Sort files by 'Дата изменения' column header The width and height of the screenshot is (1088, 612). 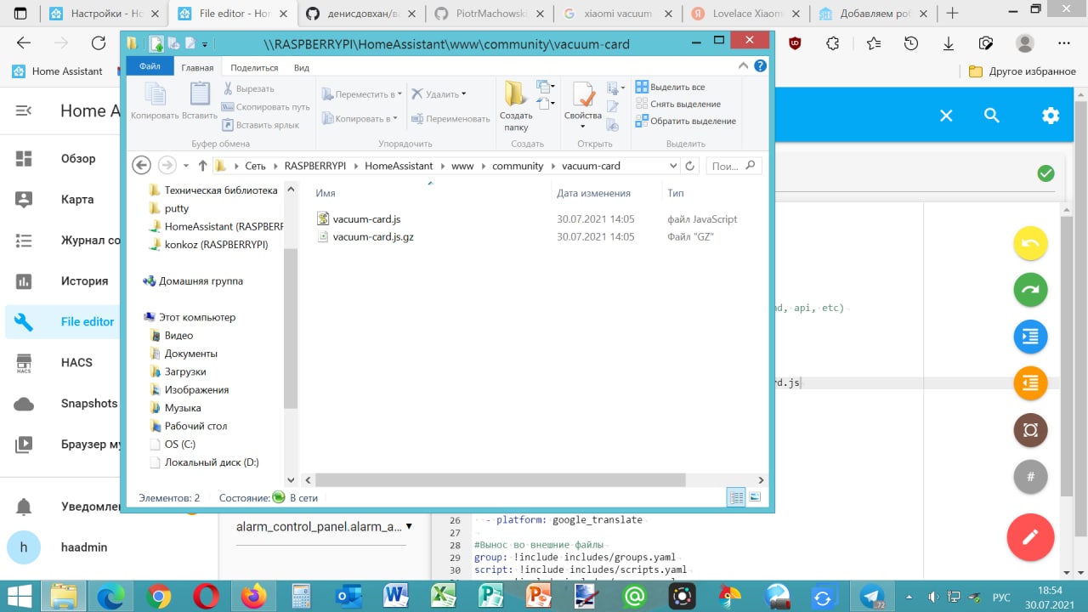[593, 193]
